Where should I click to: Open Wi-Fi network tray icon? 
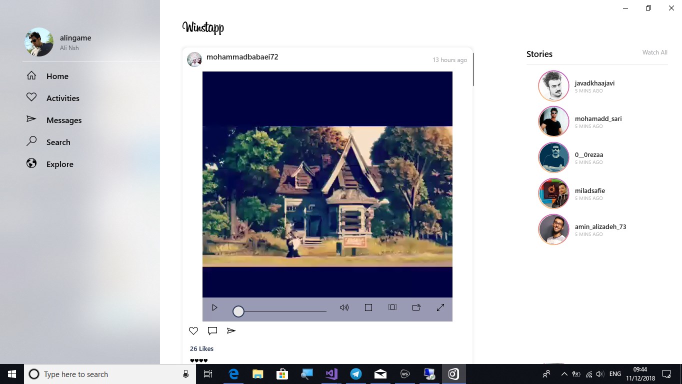point(588,374)
